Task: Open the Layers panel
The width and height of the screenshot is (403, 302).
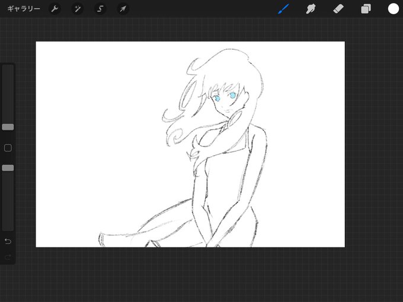Action: [x=366, y=9]
